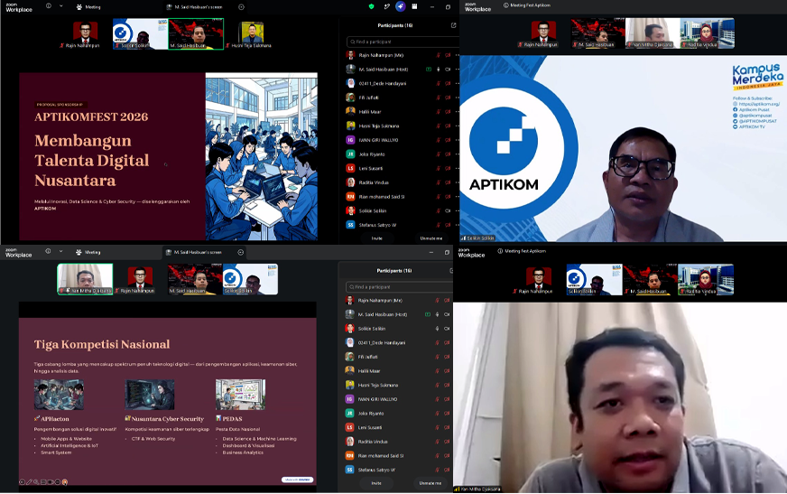Image resolution: width=787 pixels, height=494 pixels.
Task: Click Solikin Solikin's camera icon in top-left list
Action: click(448, 210)
